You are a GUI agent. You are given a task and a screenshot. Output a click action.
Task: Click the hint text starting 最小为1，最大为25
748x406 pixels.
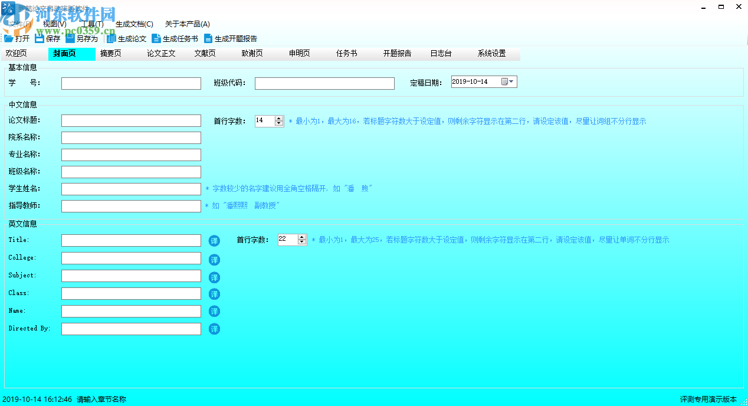(x=490, y=240)
